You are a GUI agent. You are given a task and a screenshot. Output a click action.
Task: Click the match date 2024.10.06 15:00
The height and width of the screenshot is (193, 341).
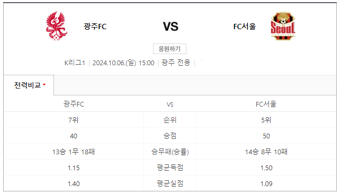[123, 63]
